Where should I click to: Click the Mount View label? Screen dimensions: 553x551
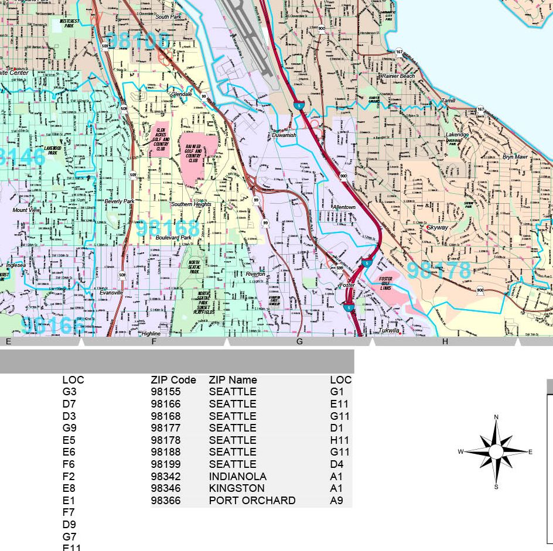26,210
